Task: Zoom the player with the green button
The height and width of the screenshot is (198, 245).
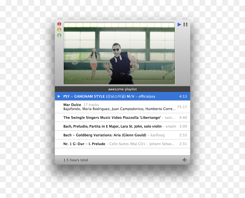Action: [59, 35]
